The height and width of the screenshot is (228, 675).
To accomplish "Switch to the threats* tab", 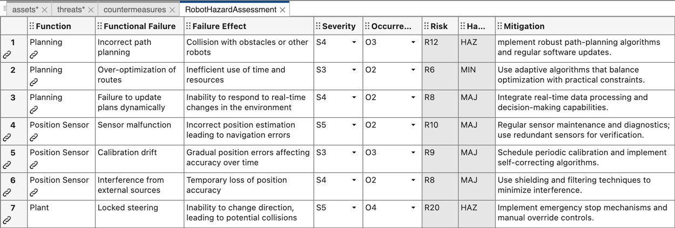I will click(x=71, y=10).
